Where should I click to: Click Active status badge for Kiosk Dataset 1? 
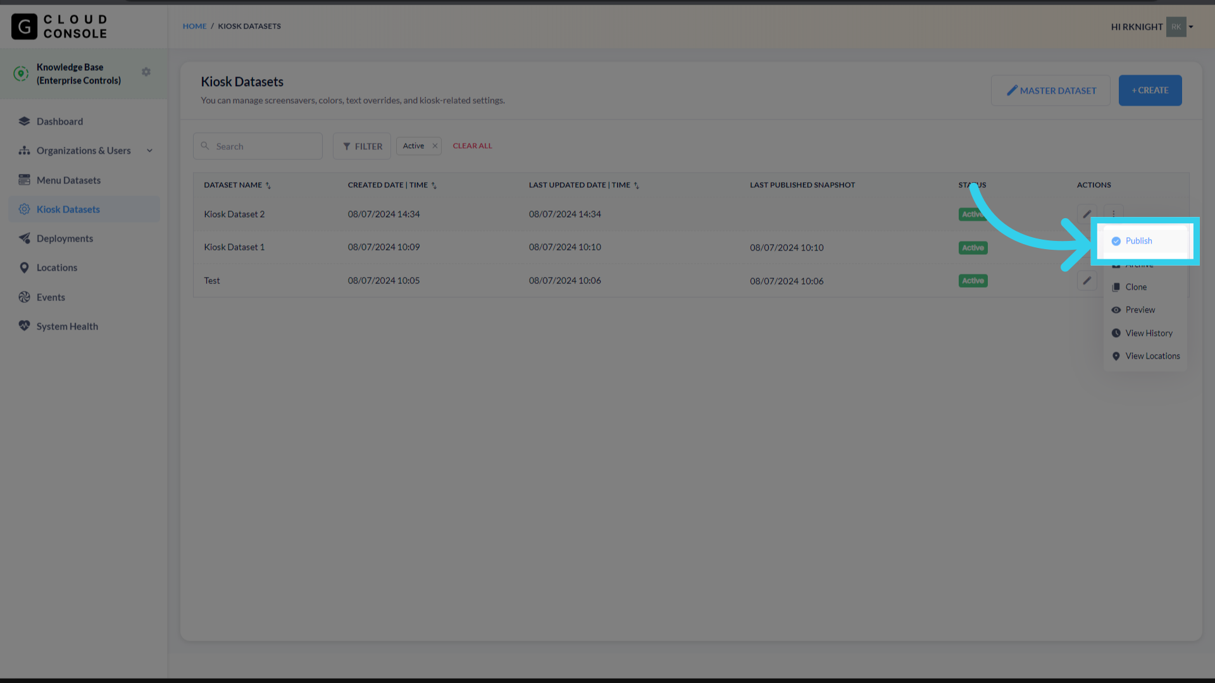pos(973,248)
